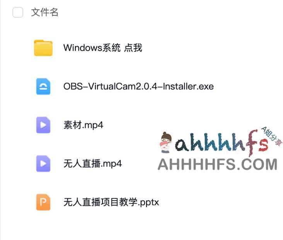
Task: Select the 无人直播.mp4 file name
Action: (92, 164)
